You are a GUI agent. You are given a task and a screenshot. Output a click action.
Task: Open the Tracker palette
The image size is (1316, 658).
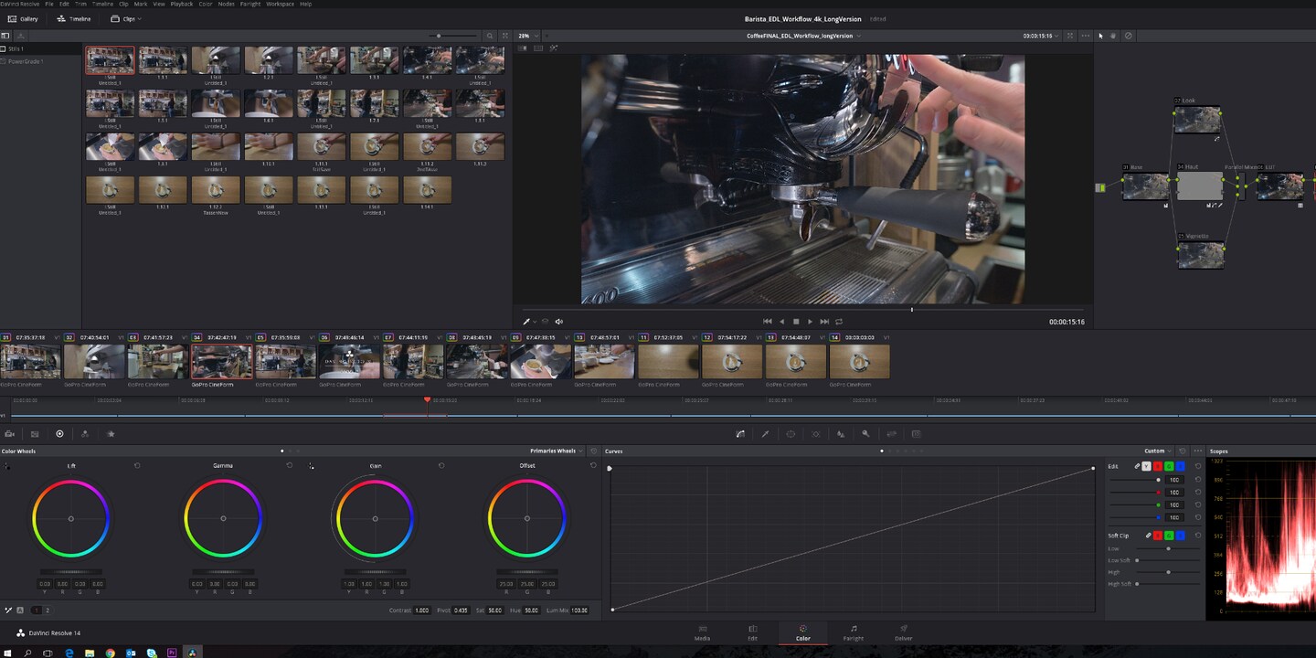(816, 434)
